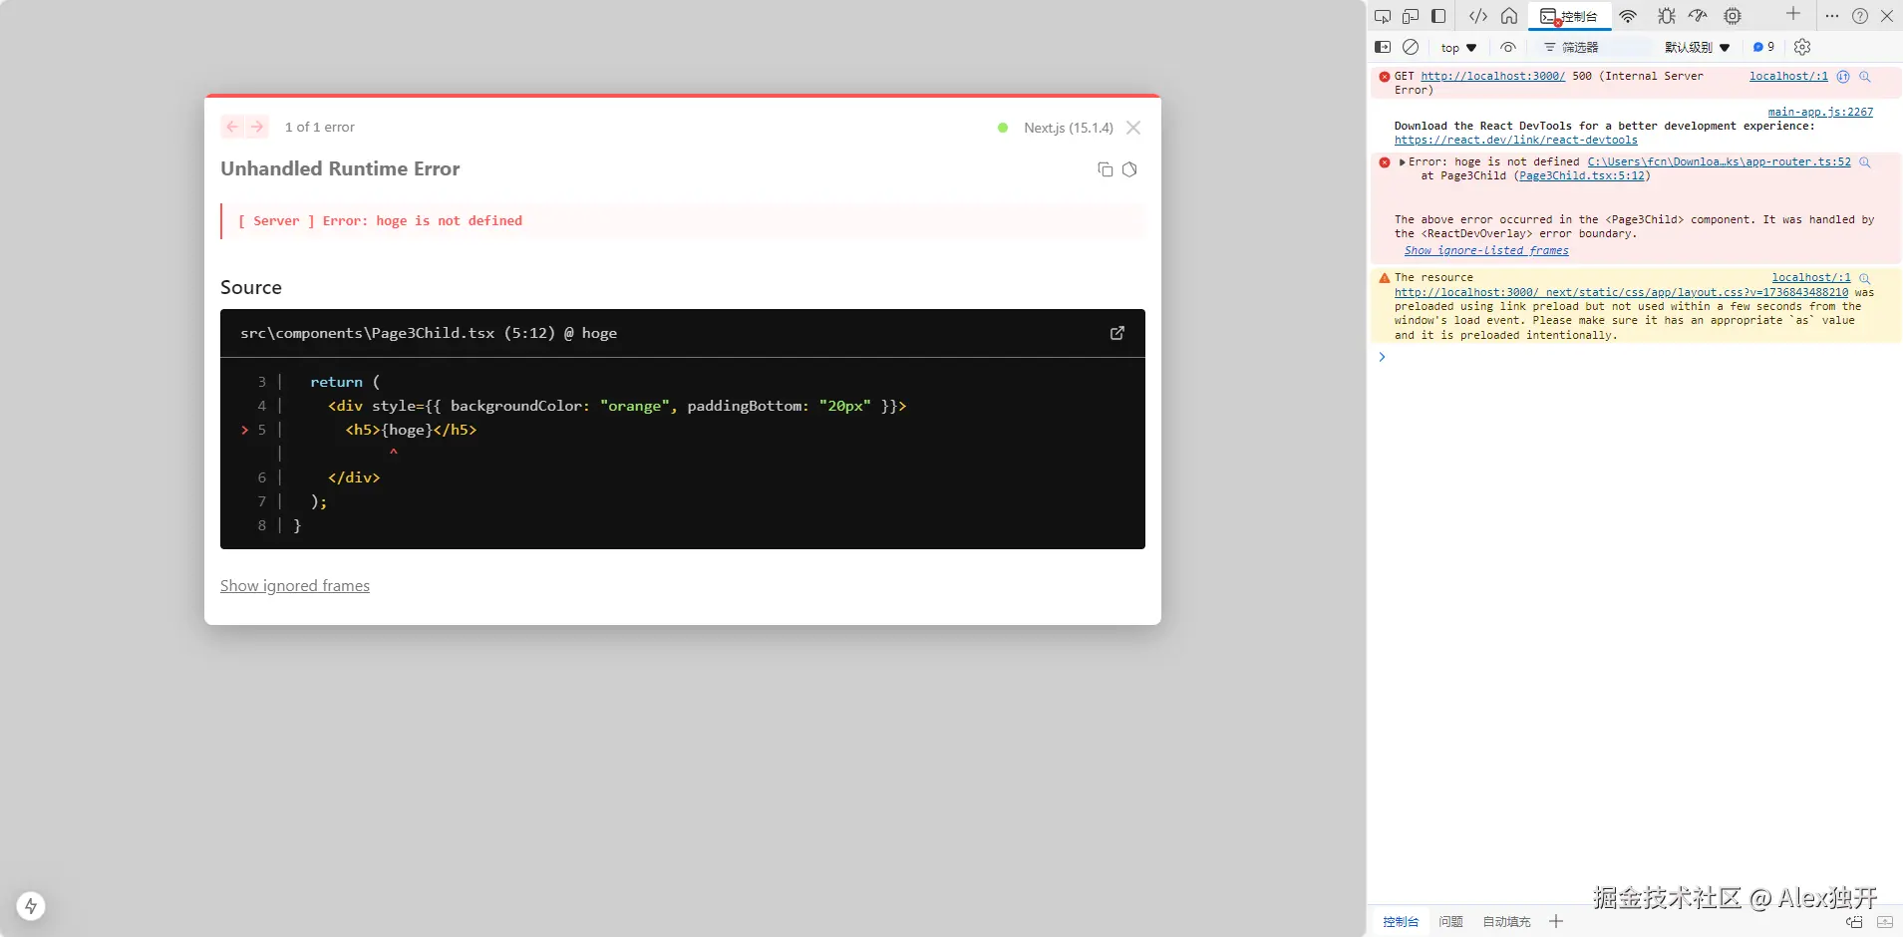Open the Elements panel code-brackets icon

[1478, 16]
